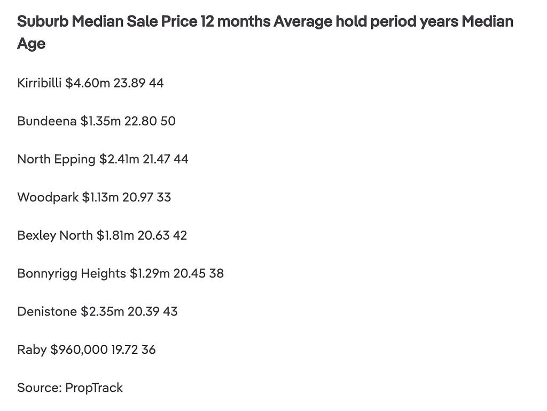Click the table header starting 'Suburb Median Sale Price'
547x411 pixels.
pyautogui.click(x=265, y=33)
